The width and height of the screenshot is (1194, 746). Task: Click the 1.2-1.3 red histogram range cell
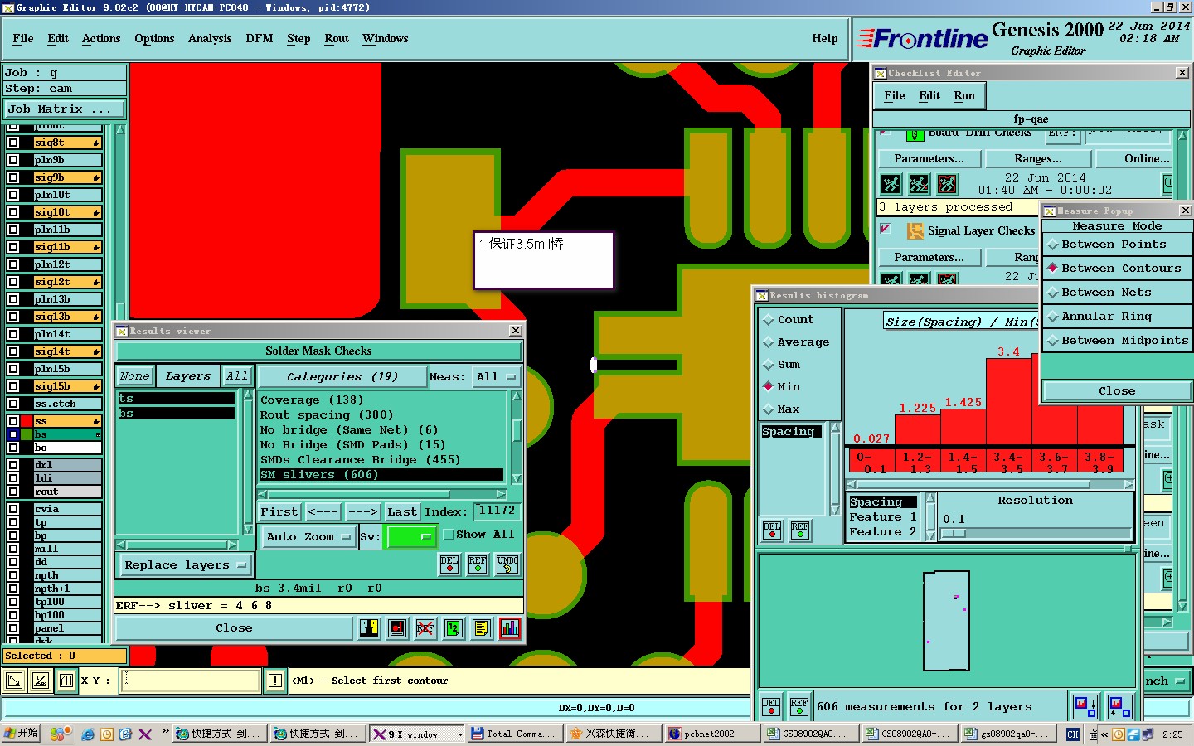pyautogui.click(x=917, y=462)
